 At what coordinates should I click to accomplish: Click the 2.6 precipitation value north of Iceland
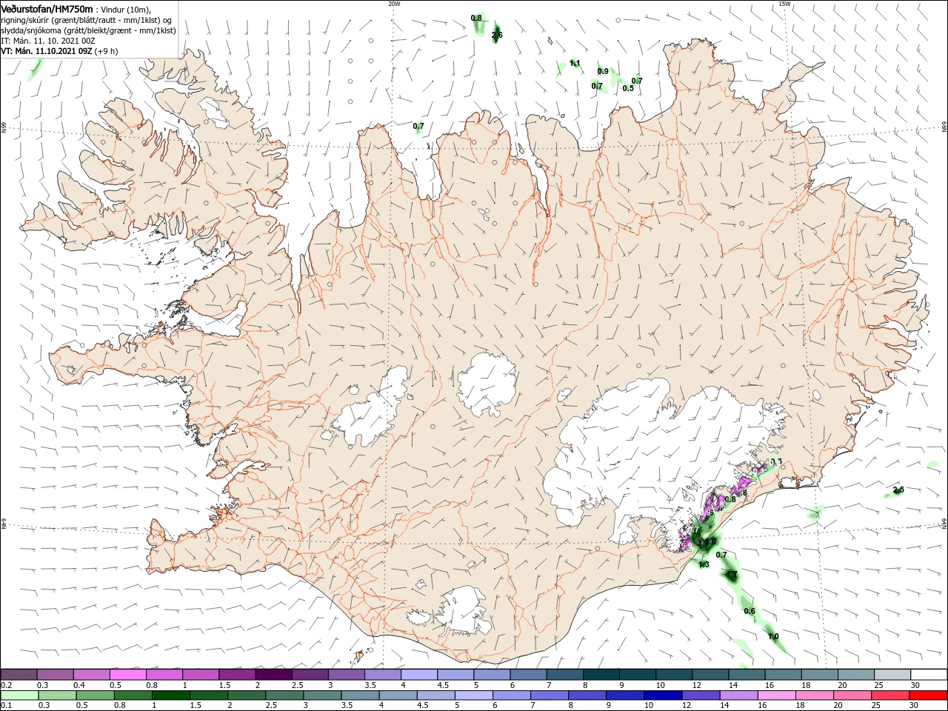497,35
